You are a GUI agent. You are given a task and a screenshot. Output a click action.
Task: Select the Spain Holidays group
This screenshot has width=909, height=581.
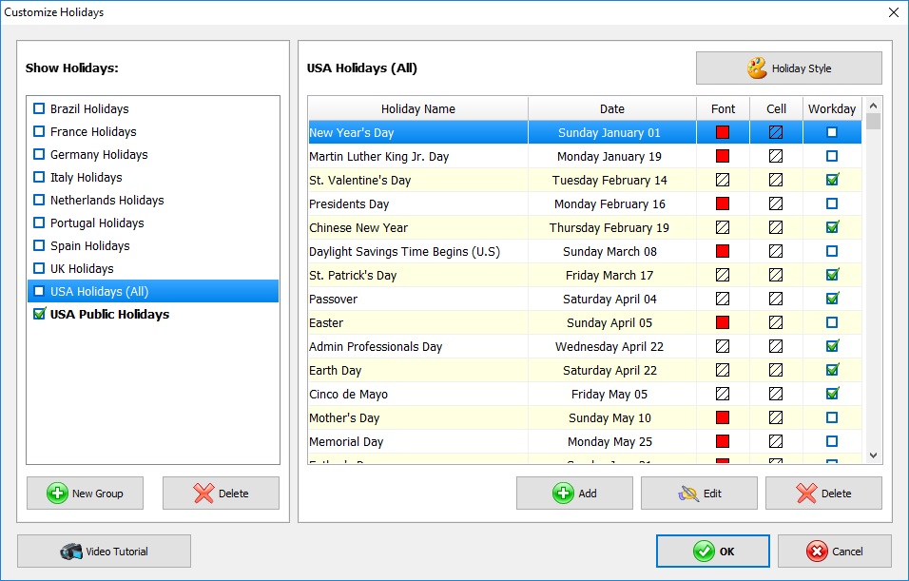pyautogui.click(x=153, y=245)
